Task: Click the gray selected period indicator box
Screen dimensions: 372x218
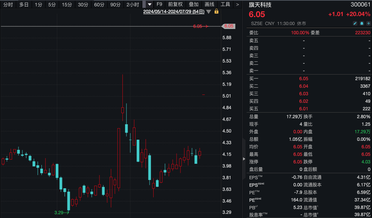Action: [x=144, y=5]
